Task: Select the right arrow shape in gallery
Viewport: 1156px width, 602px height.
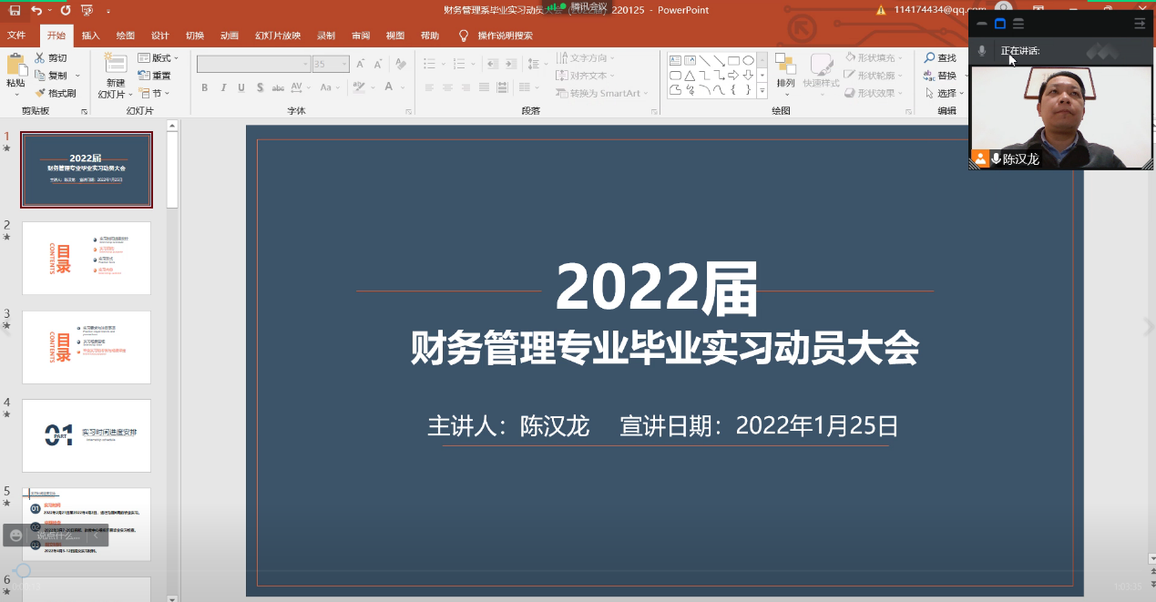Action: [x=733, y=76]
